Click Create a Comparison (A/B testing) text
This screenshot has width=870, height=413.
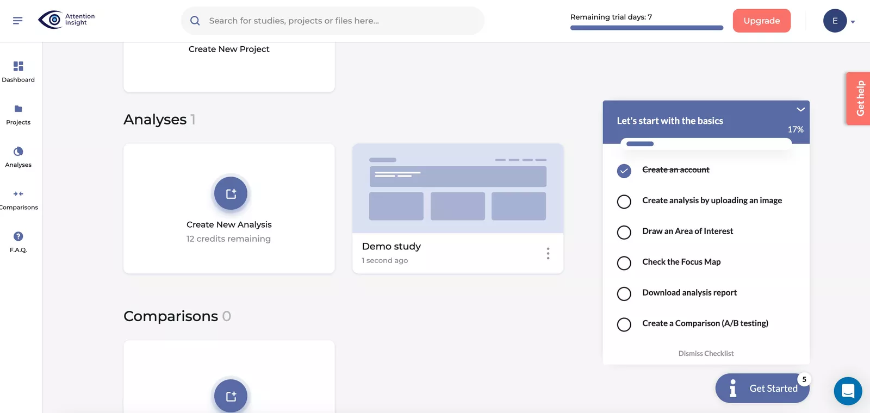click(x=705, y=323)
